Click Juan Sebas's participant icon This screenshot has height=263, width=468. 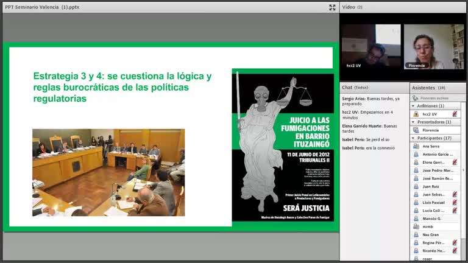[416, 194]
